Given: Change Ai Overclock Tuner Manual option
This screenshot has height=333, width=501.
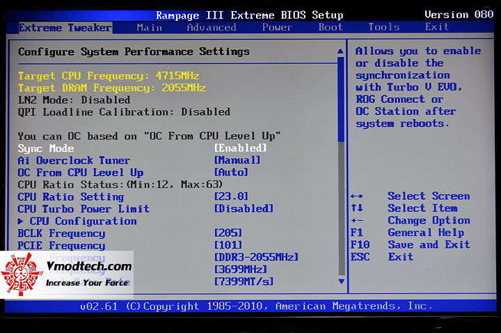Looking at the screenshot, I should click(x=237, y=160).
